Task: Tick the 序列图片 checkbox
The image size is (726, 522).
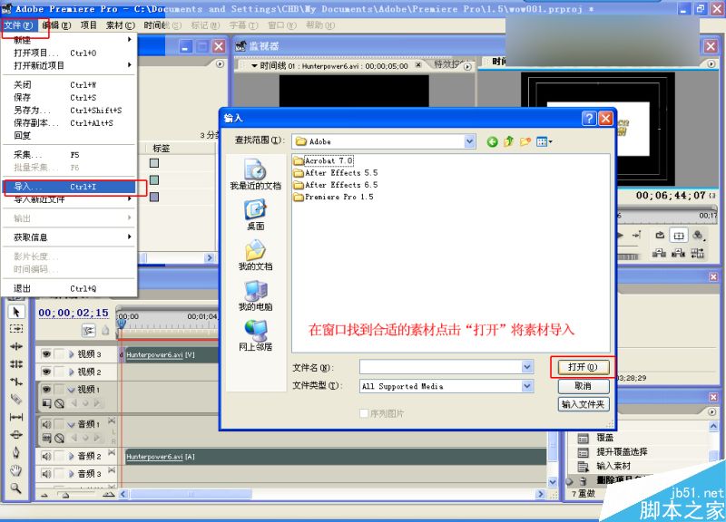Action: click(364, 413)
